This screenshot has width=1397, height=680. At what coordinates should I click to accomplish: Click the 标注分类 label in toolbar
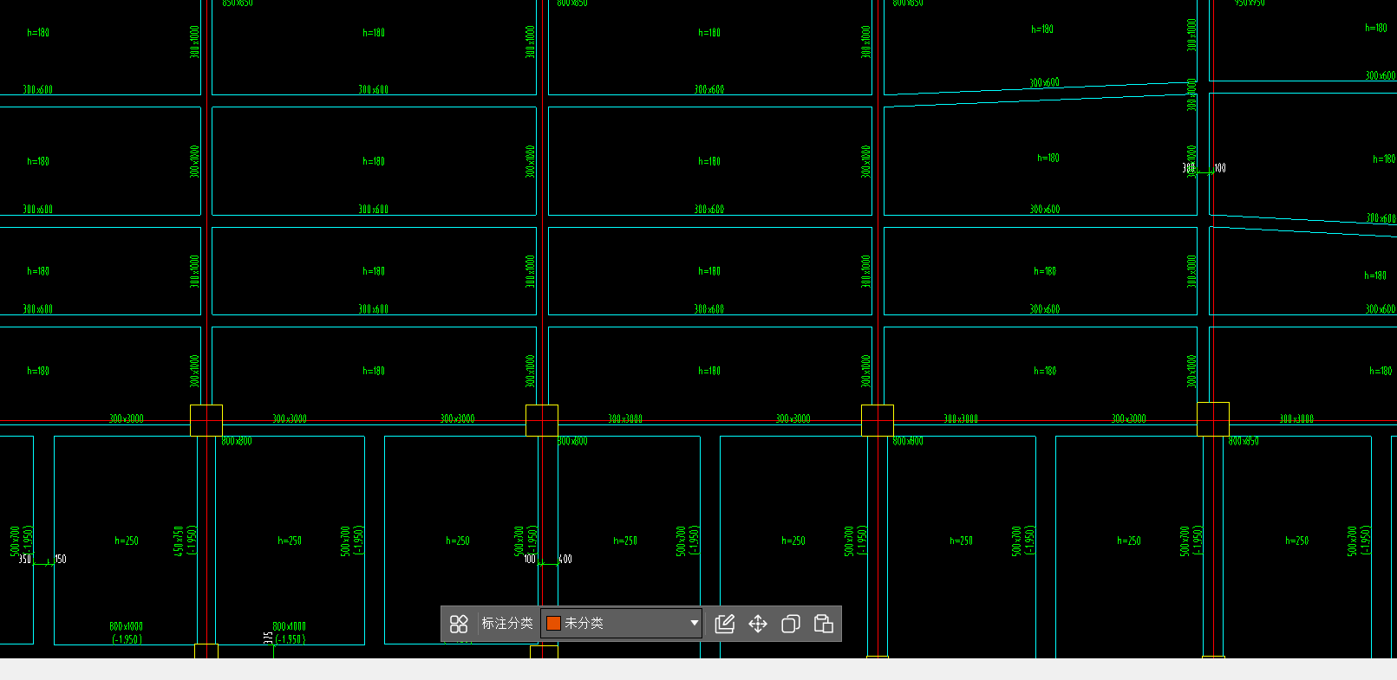(507, 624)
